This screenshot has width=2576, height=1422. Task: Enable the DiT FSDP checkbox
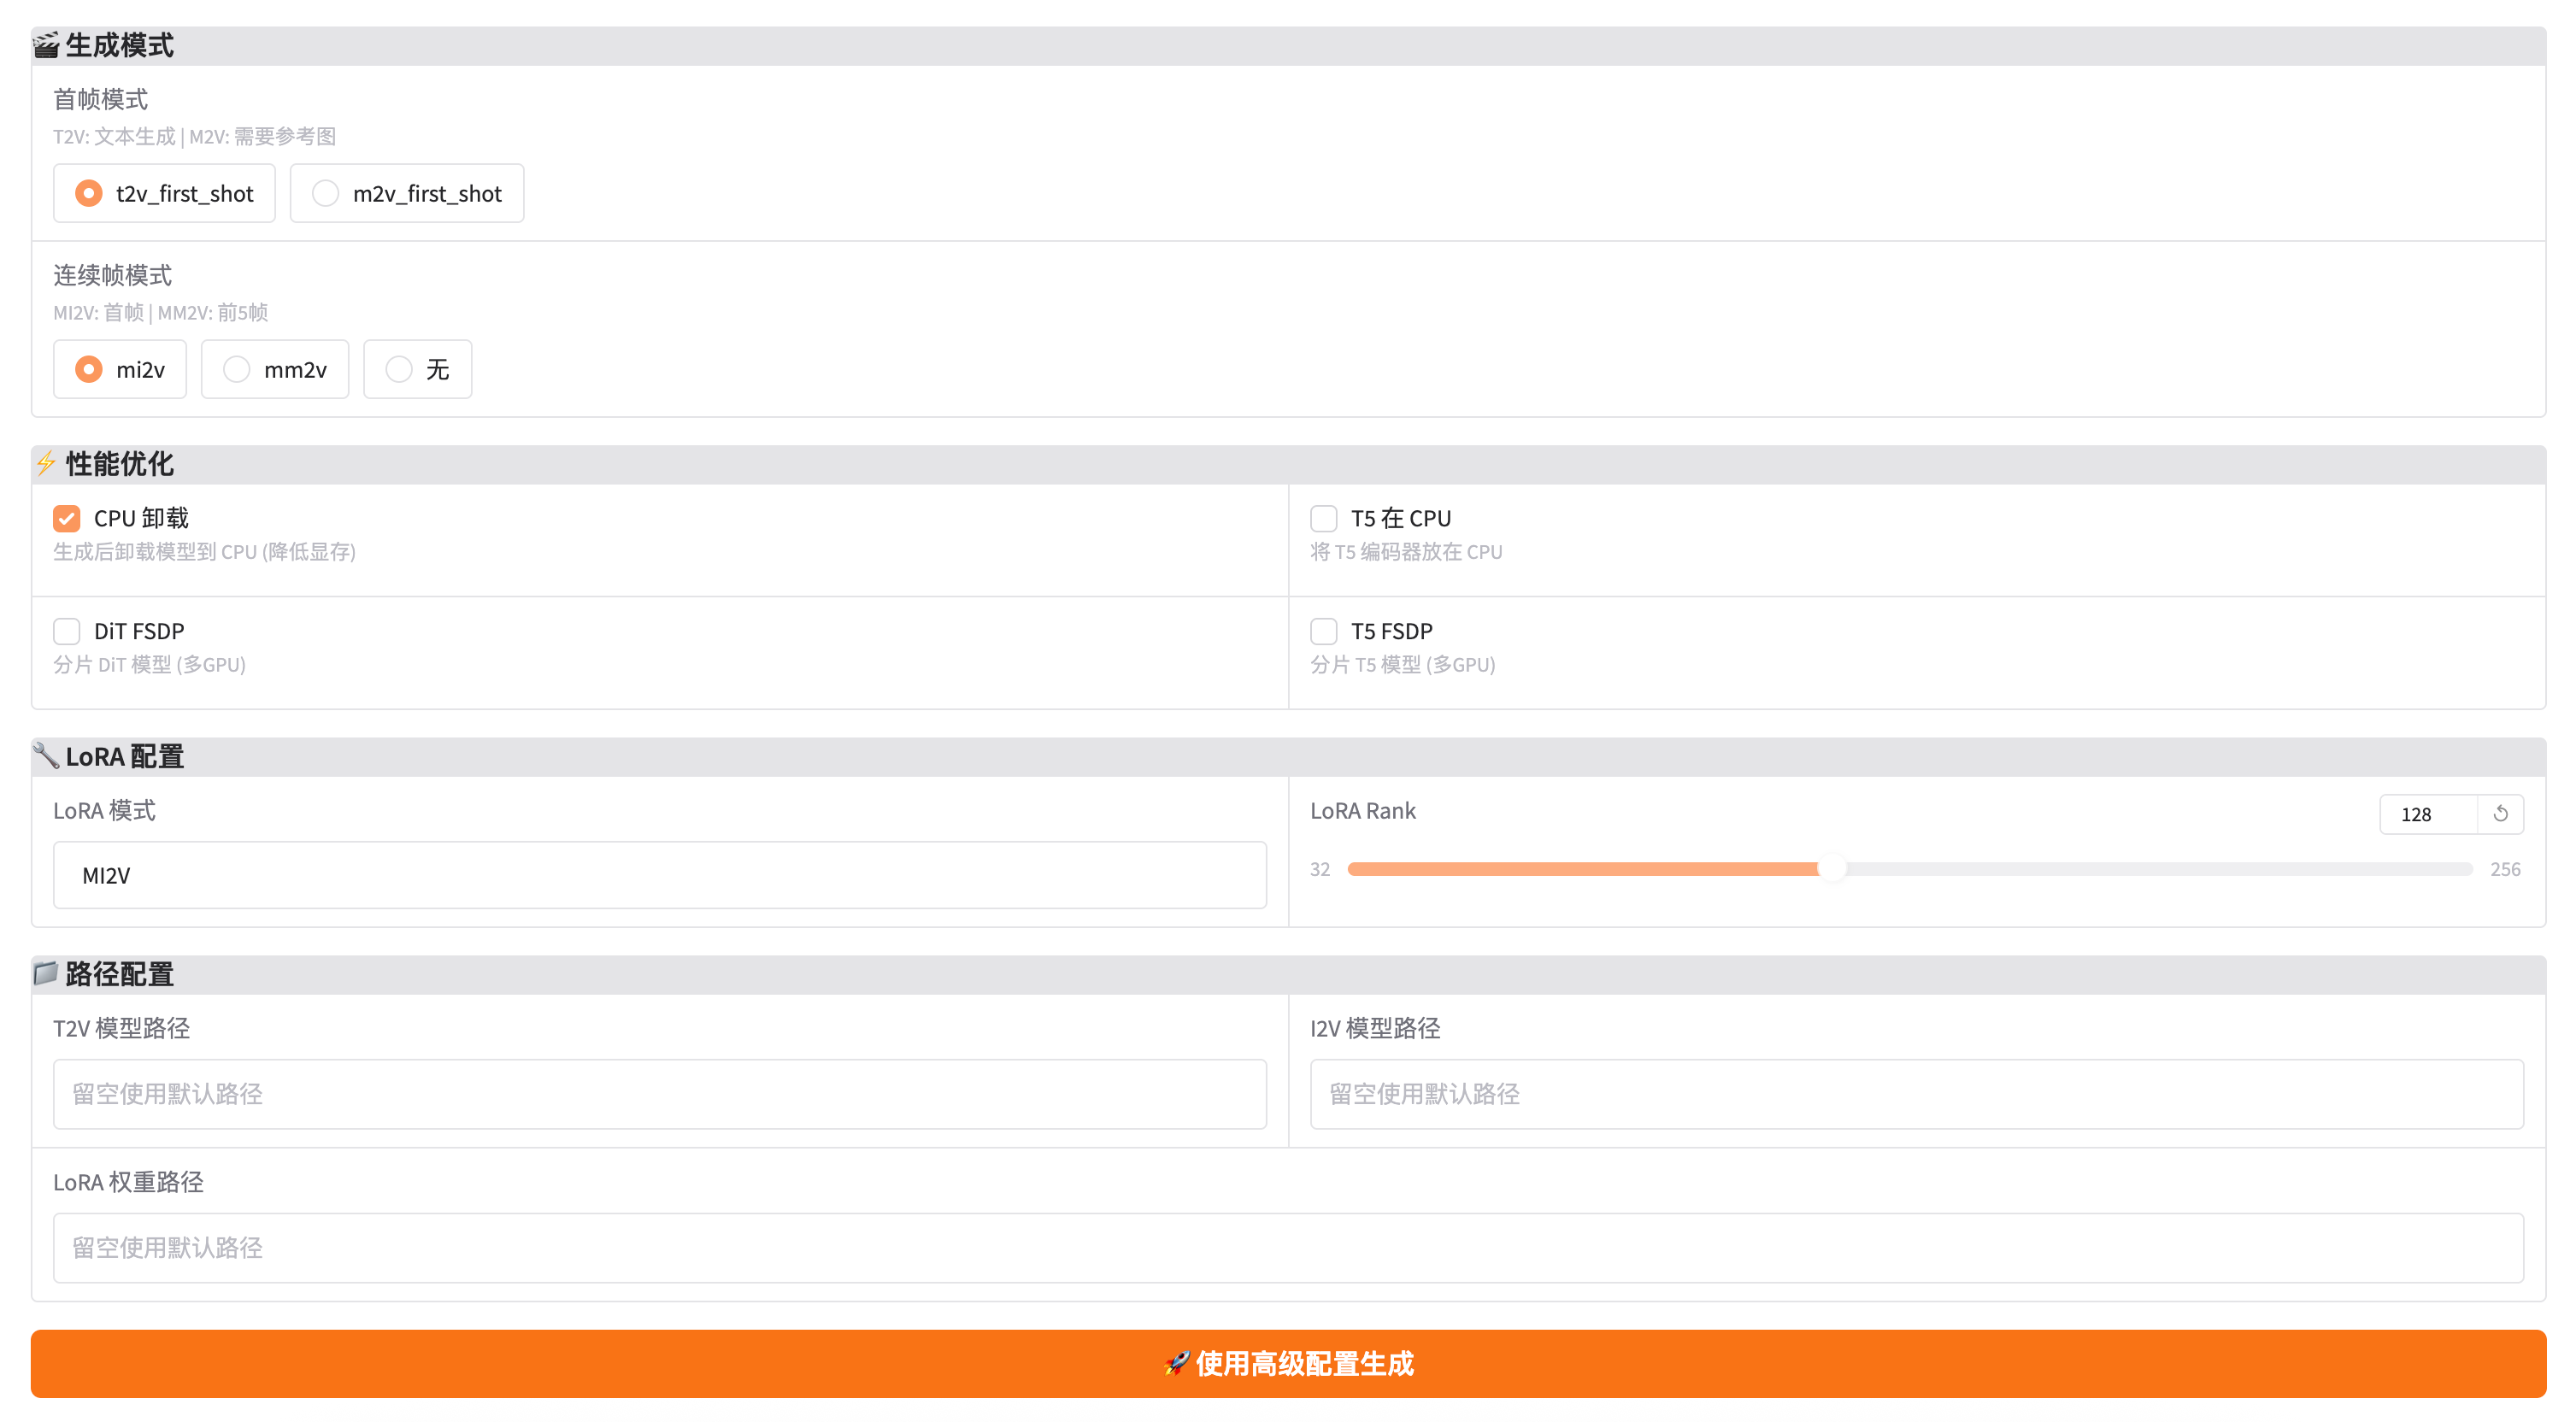click(x=67, y=631)
